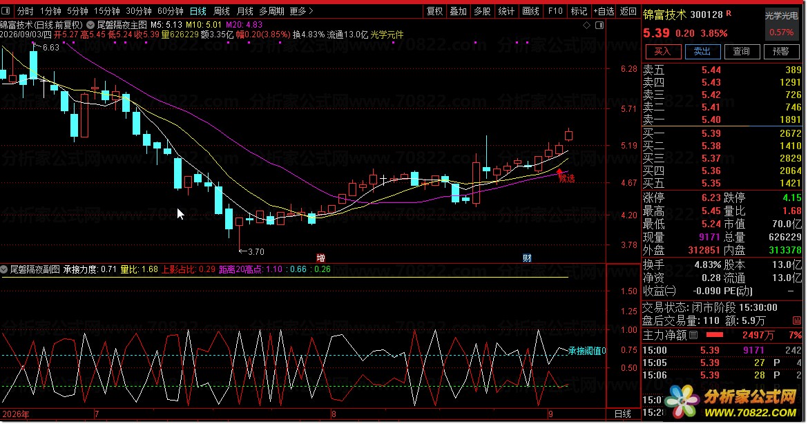Click the diamond icon above chart
Viewport: 808px width, 424px height.
pyautogui.click(x=586, y=25)
